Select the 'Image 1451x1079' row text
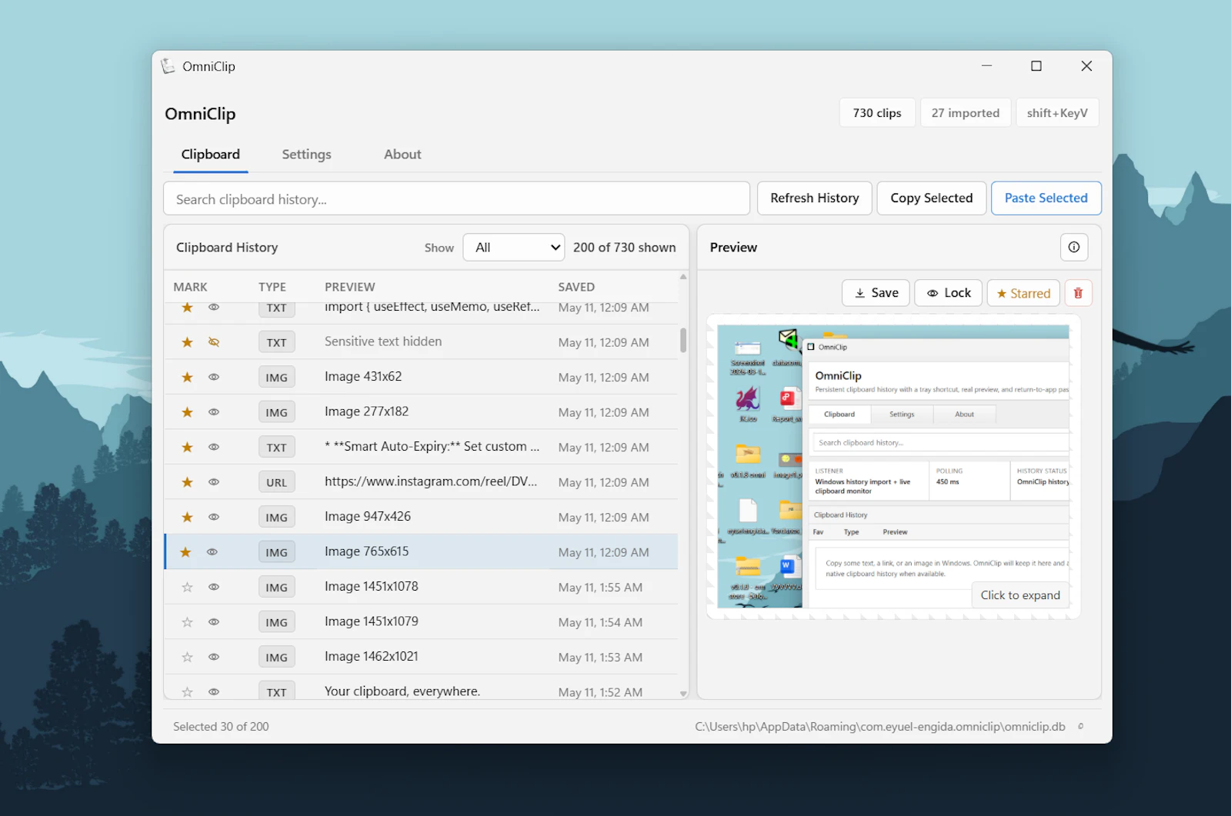Image resolution: width=1231 pixels, height=816 pixels. click(x=372, y=621)
